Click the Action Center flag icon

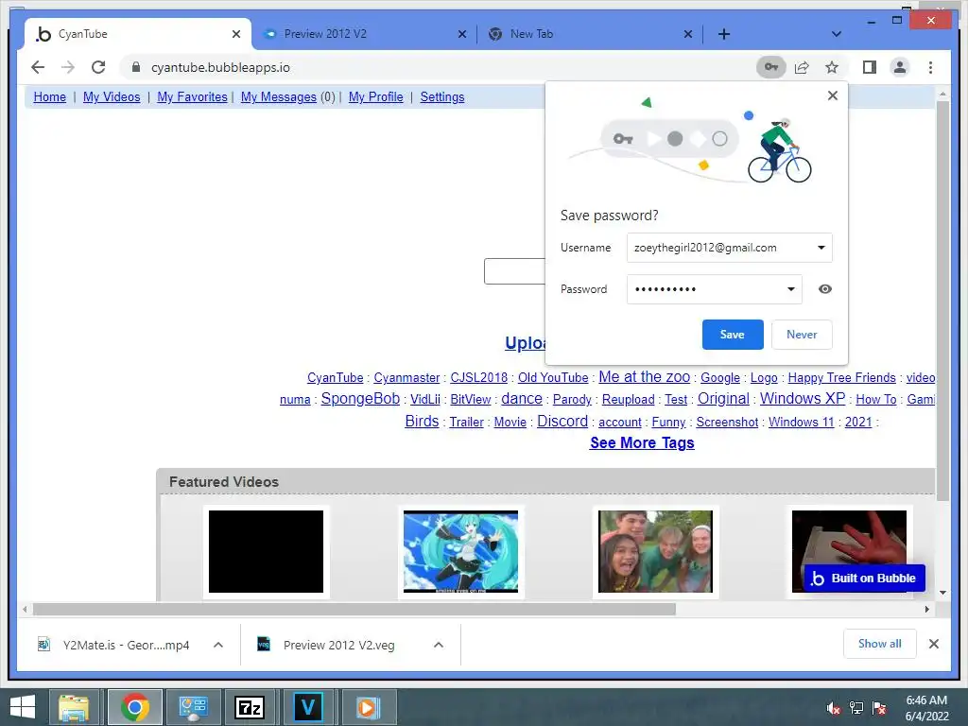tap(879, 708)
